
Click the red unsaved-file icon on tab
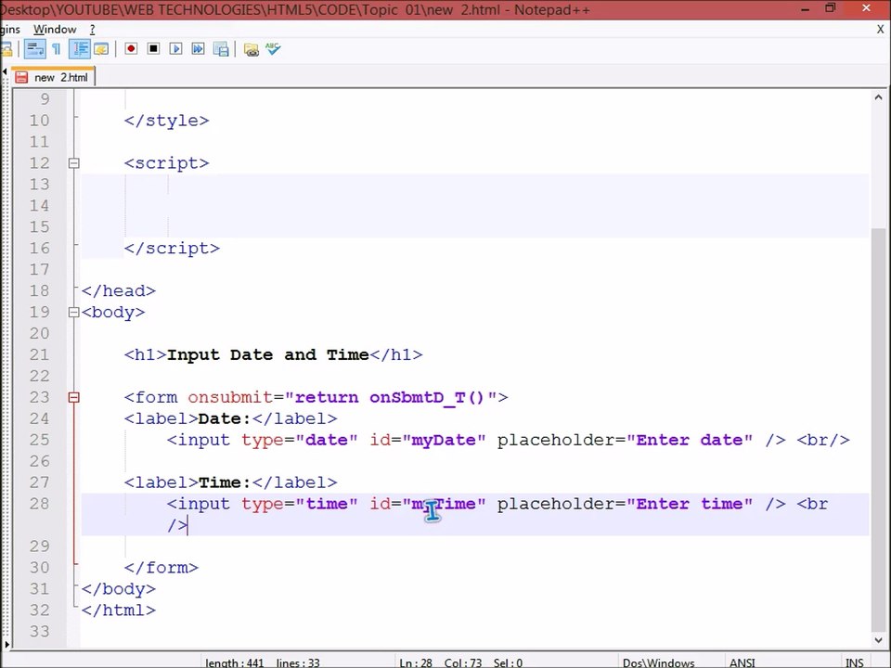click(21, 77)
